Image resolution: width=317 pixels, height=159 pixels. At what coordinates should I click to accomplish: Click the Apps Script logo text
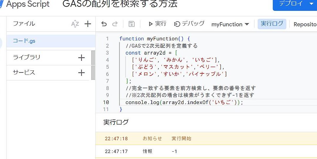pos(28,4)
